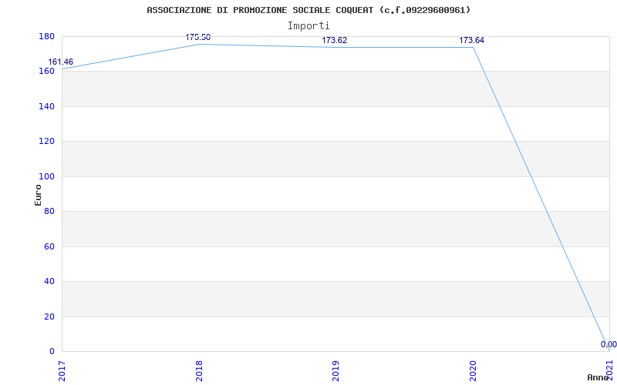This screenshot has height=385, width=617.
Task: Click the 173.62 data label
Action: (x=335, y=40)
